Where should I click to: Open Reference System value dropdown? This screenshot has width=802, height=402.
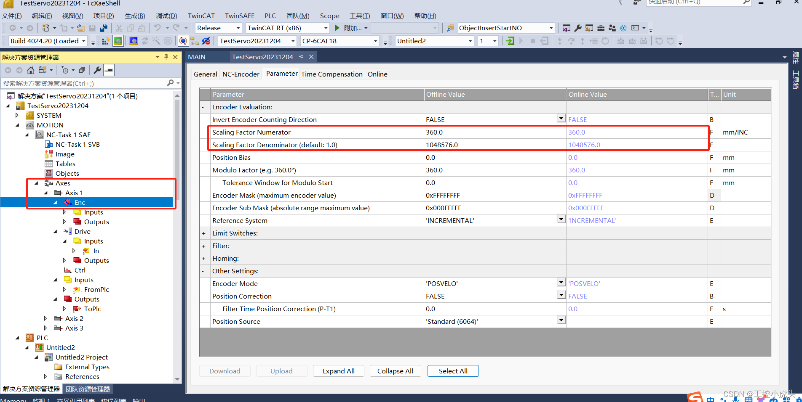(x=561, y=220)
